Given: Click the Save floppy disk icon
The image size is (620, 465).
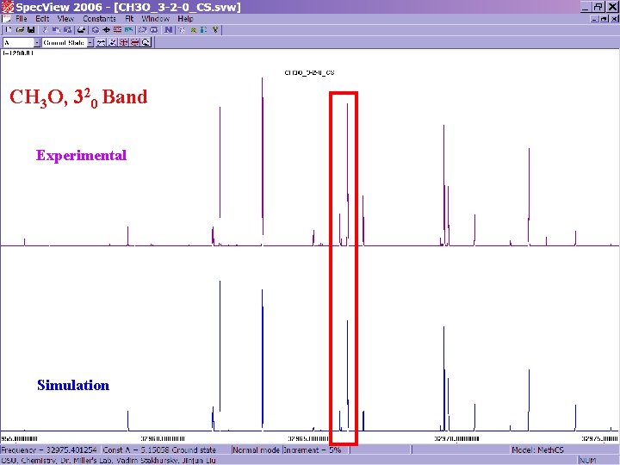Looking at the screenshot, I should [x=31, y=29].
